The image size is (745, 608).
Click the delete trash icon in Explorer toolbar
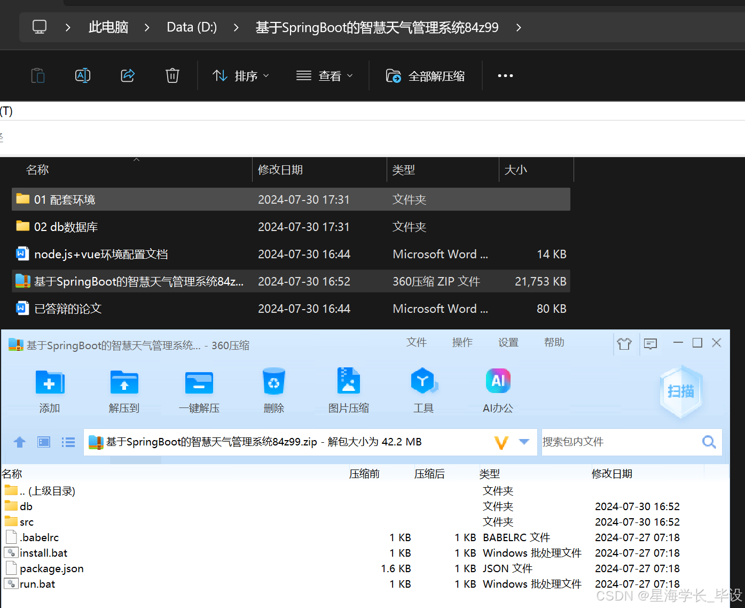(172, 76)
